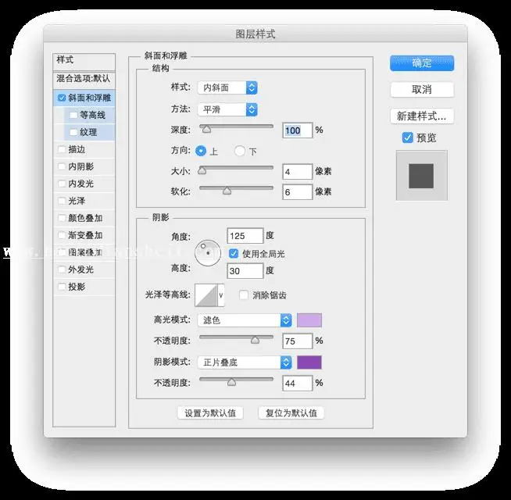Select direction 下 radio button
The width and height of the screenshot is (511, 500).
[240, 151]
